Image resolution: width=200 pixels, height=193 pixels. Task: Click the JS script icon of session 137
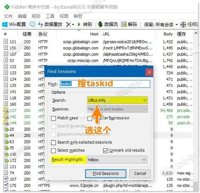(x=6, y=110)
